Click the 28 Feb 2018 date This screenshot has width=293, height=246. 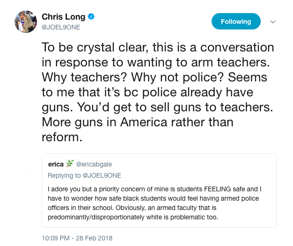(95, 238)
